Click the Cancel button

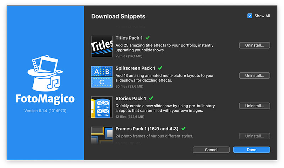click(211, 150)
